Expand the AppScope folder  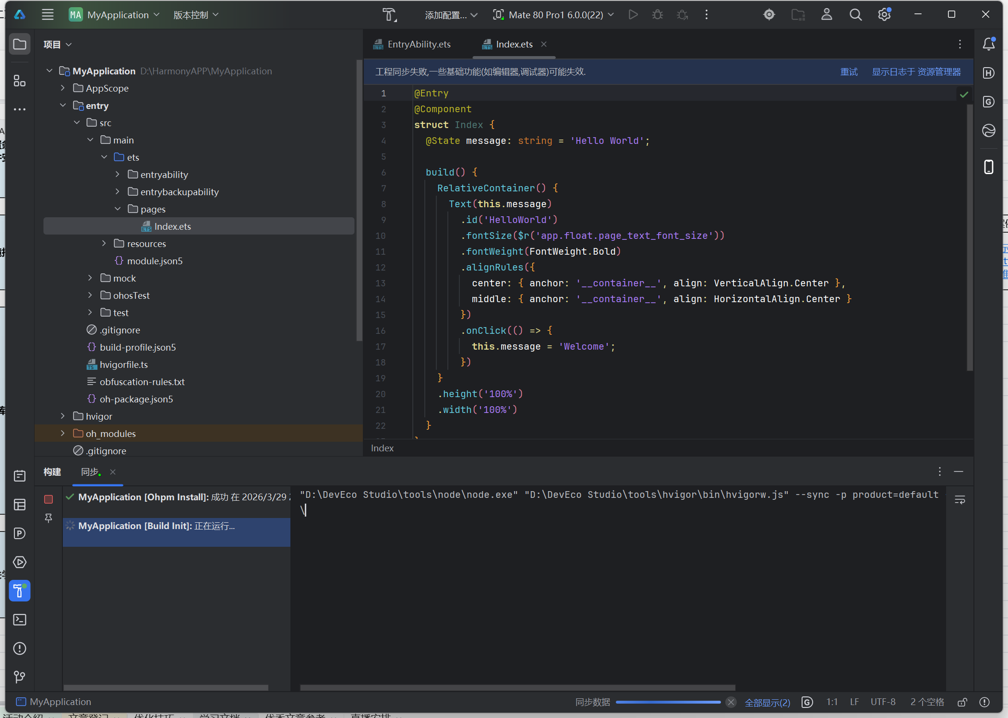pyautogui.click(x=63, y=88)
